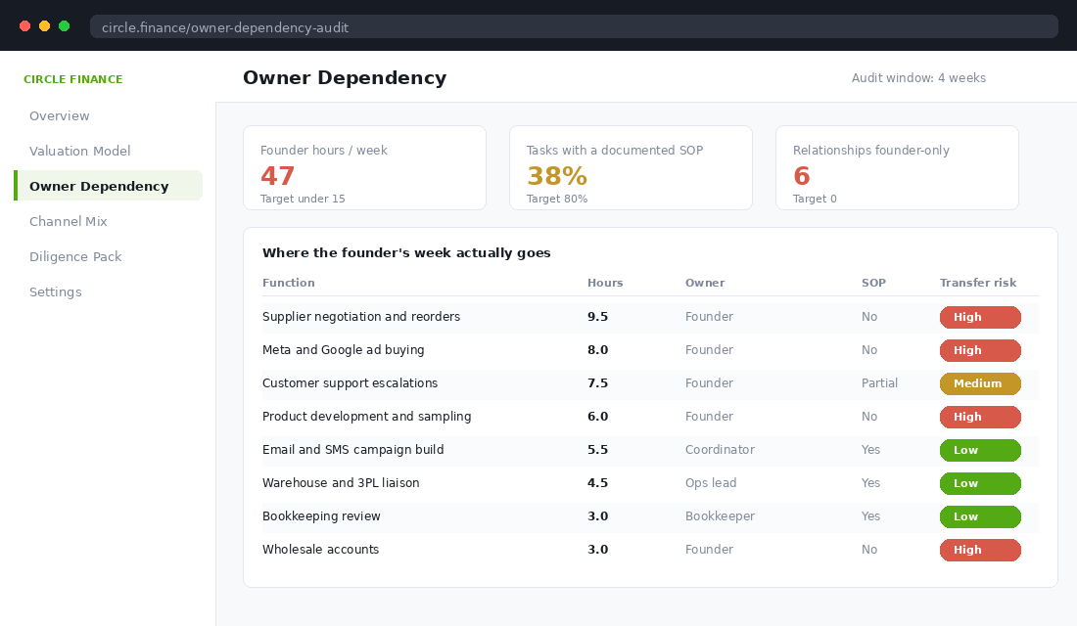Click the 8.0 hours value
This screenshot has width=1077, height=626.
tap(597, 350)
